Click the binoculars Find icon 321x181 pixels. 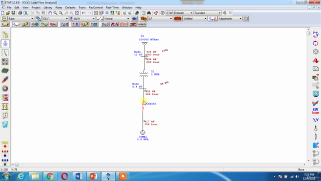coord(149,13)
